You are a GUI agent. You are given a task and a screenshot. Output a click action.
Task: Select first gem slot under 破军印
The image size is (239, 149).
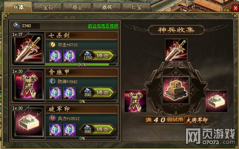[55, 130]
